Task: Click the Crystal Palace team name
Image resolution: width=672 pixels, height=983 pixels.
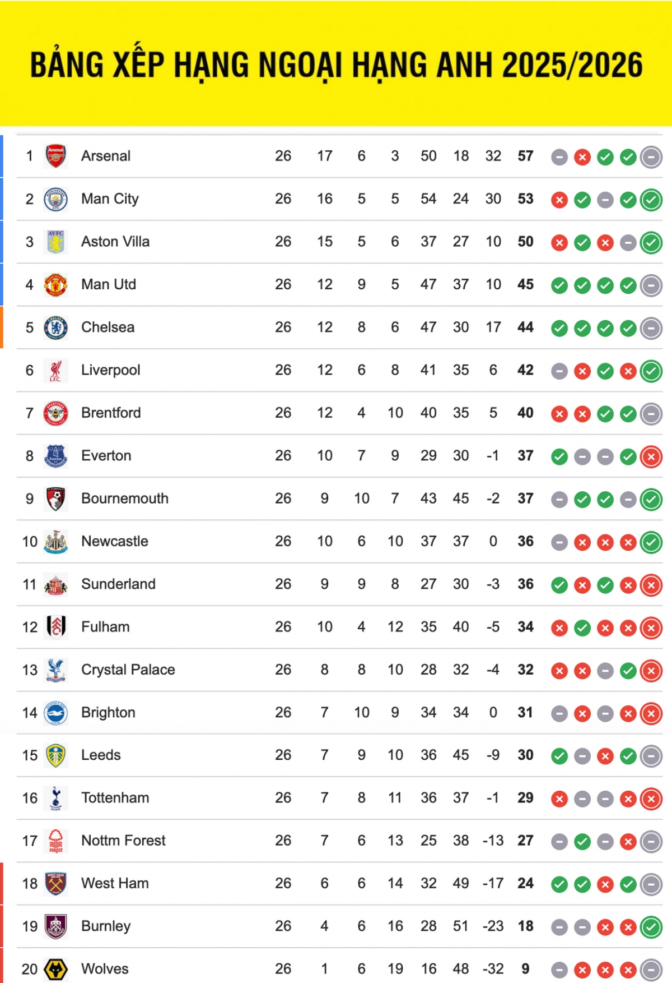Action: click(x=128, y=670)
